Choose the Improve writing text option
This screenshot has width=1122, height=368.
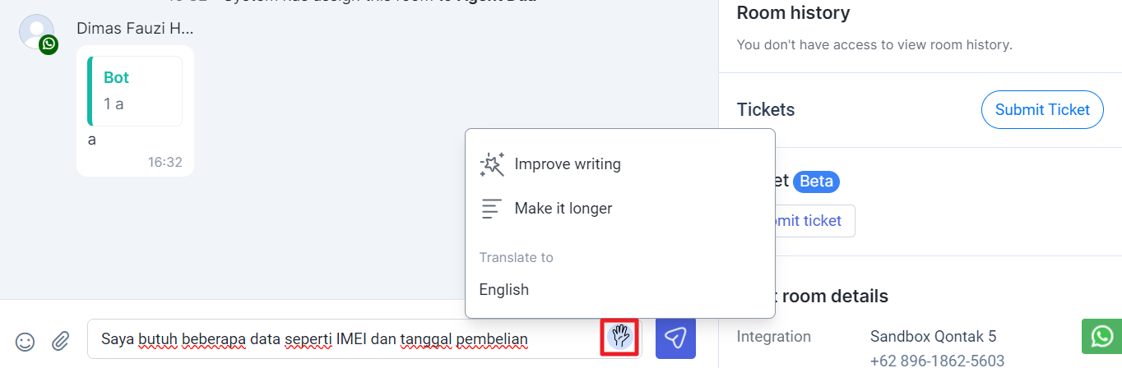tap(568, 164)
